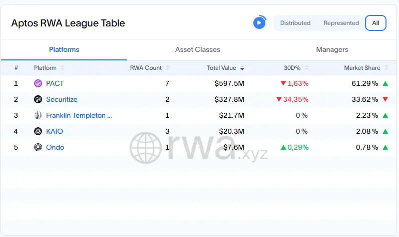This screenshot has width=399, height=237.
Task: Click the red down arrow beside 33.62%
Action: (x=385, y=99)
